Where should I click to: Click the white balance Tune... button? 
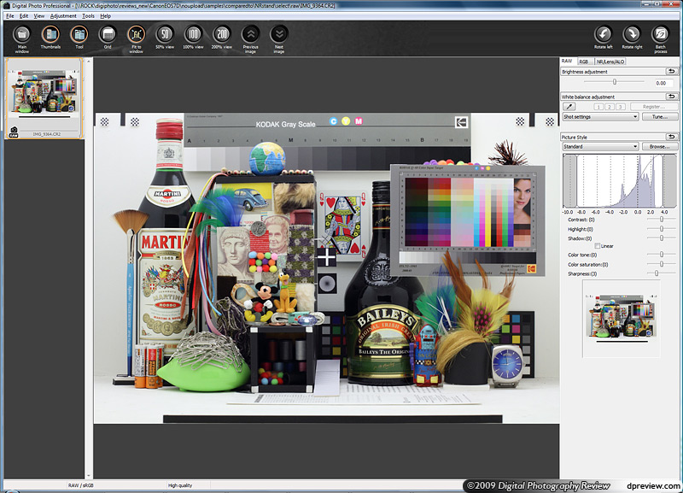click(x=660, y=117)
